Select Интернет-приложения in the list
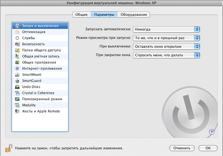The height and width of the screenshot is (156, 223). [40, 69]
